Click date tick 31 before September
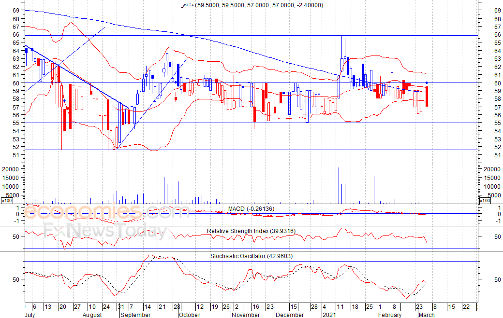 [x=120, y=307]
